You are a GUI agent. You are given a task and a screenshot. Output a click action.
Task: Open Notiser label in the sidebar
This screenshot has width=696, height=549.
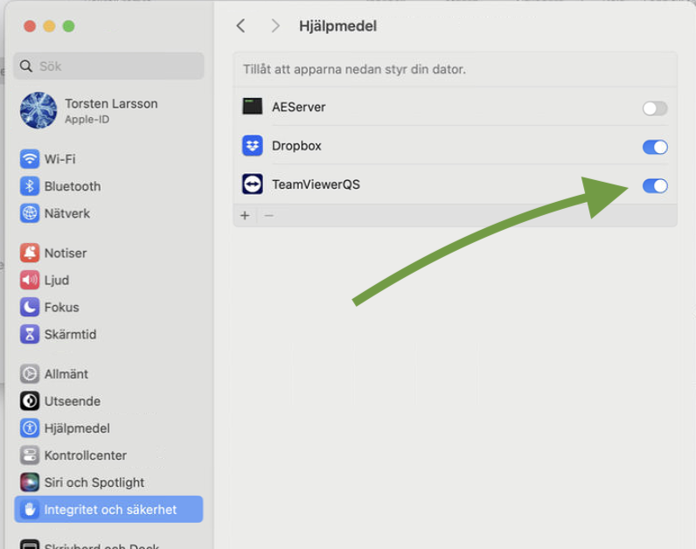[x=66, y=253]
